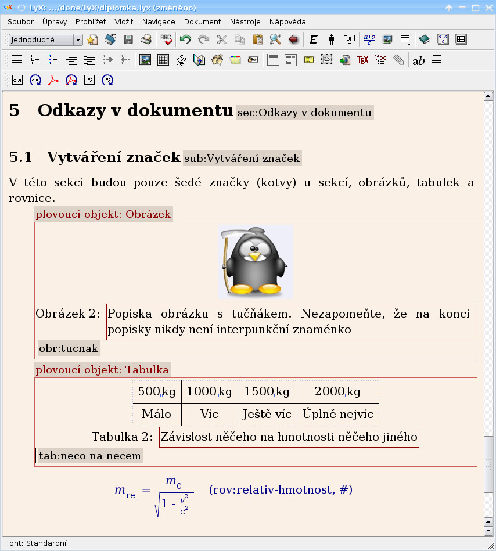
Task: Open the Soubor menu
Action: 21,22
